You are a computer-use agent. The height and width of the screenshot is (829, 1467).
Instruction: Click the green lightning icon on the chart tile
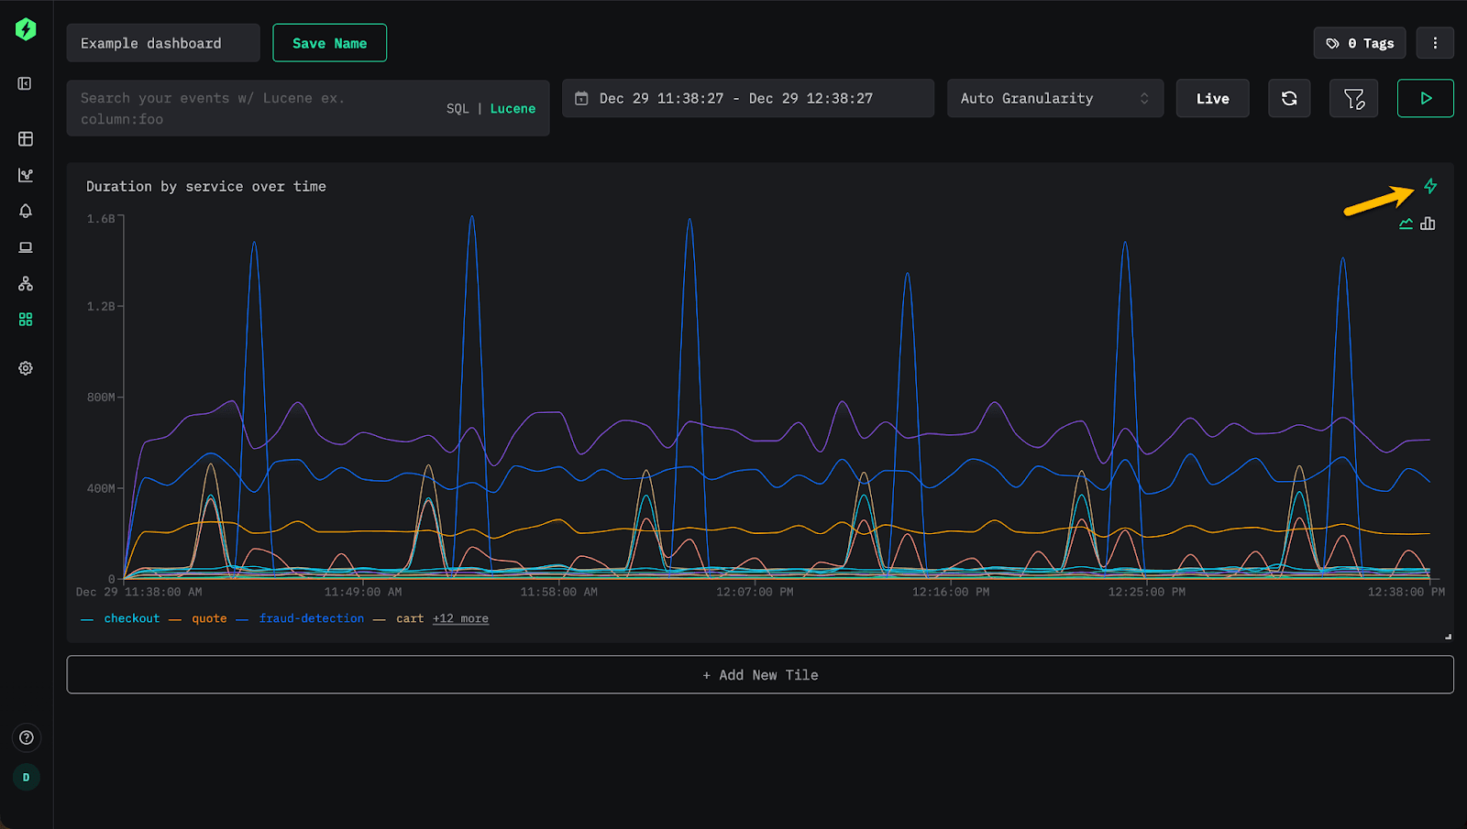(x=1430, y=186)
